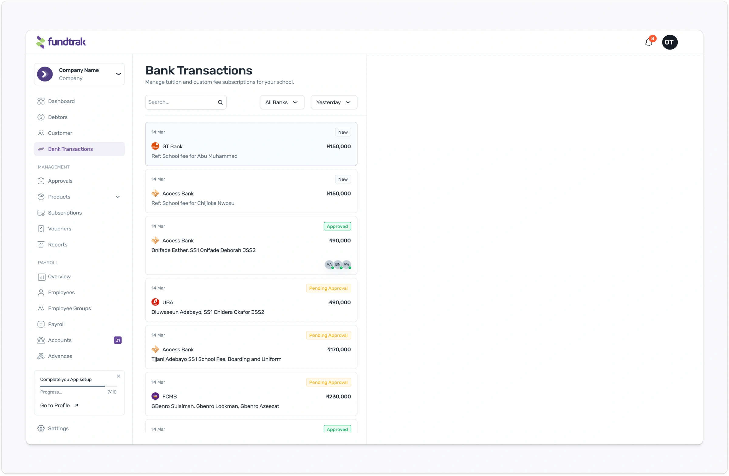729x476 pixels.
Task: Open GT Bank Abu Muhammad transaction card
Action: click(251, 144)
